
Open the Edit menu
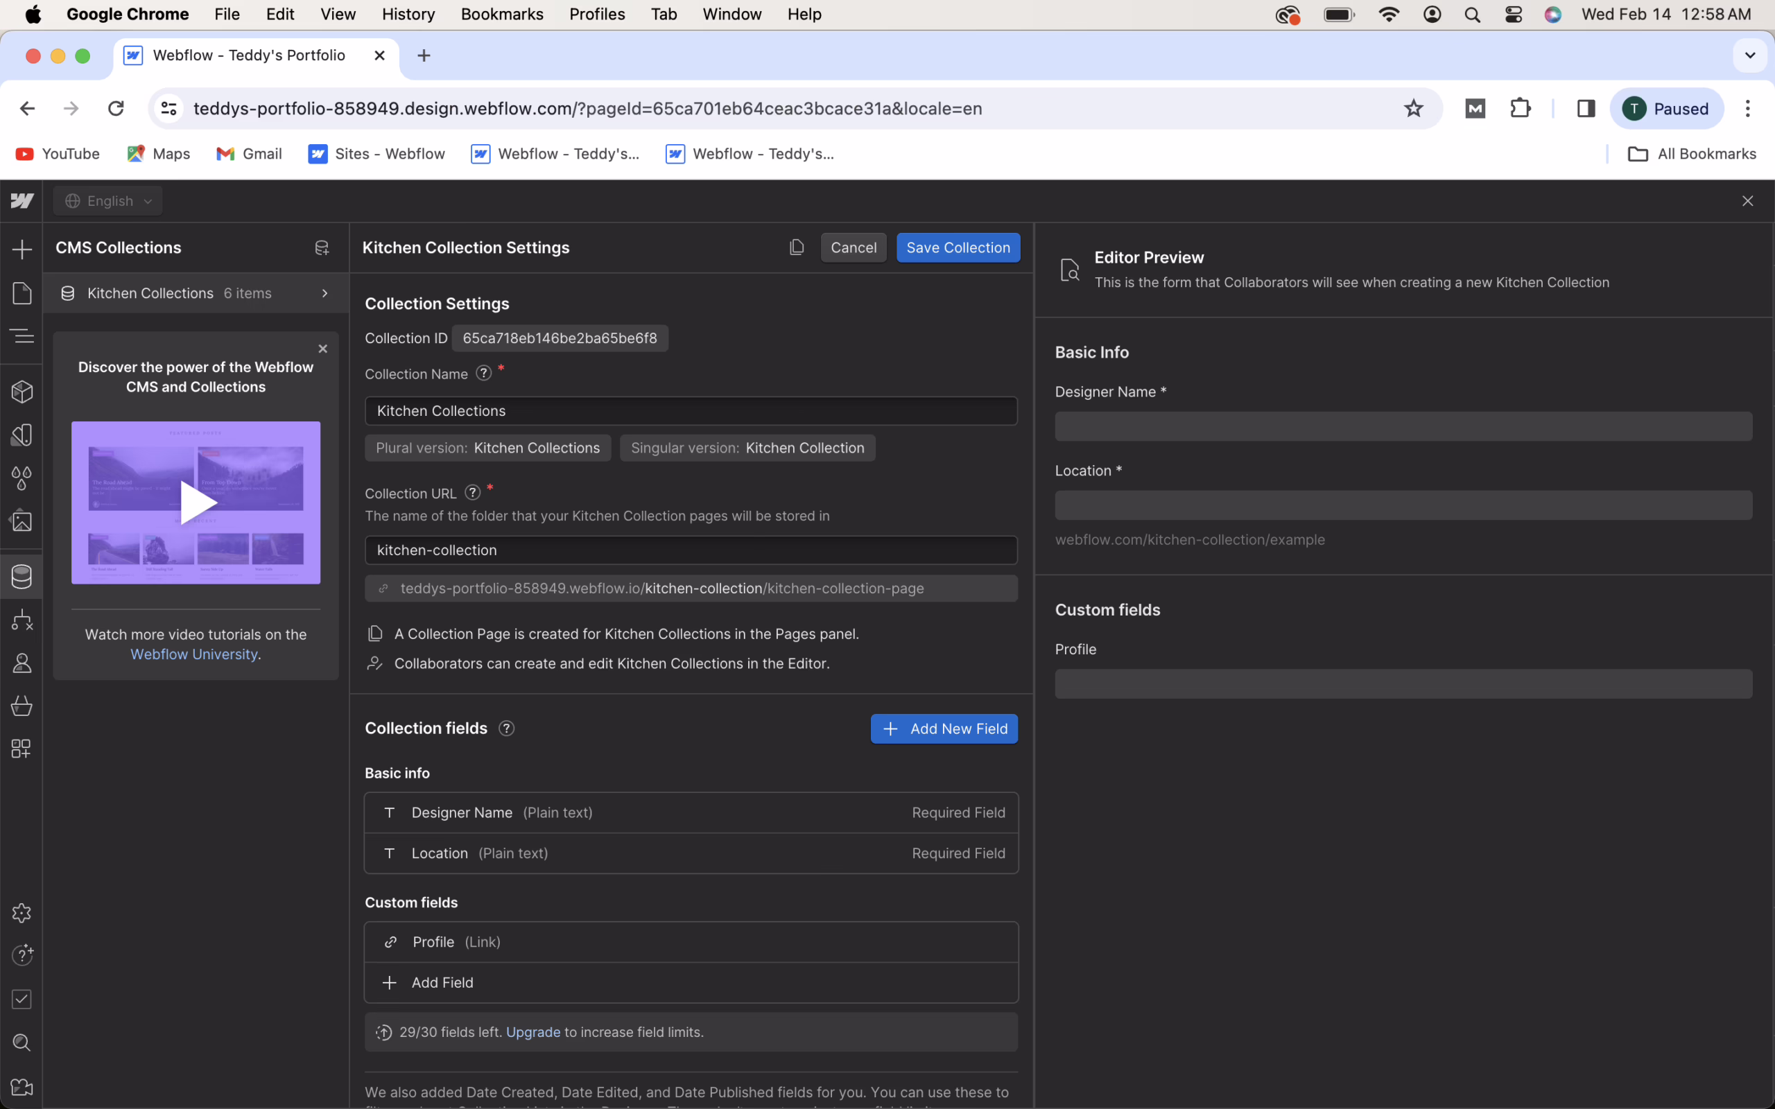(x=280, y=14)
